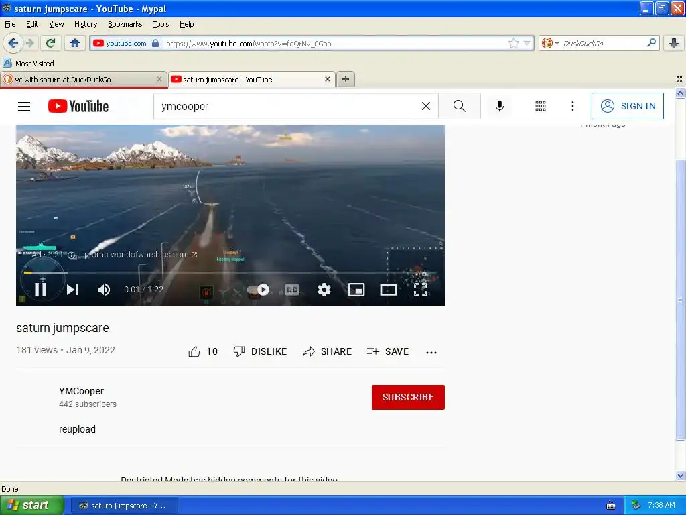Open the list all tabs button

pyautogui.click(x=679, y=79)
